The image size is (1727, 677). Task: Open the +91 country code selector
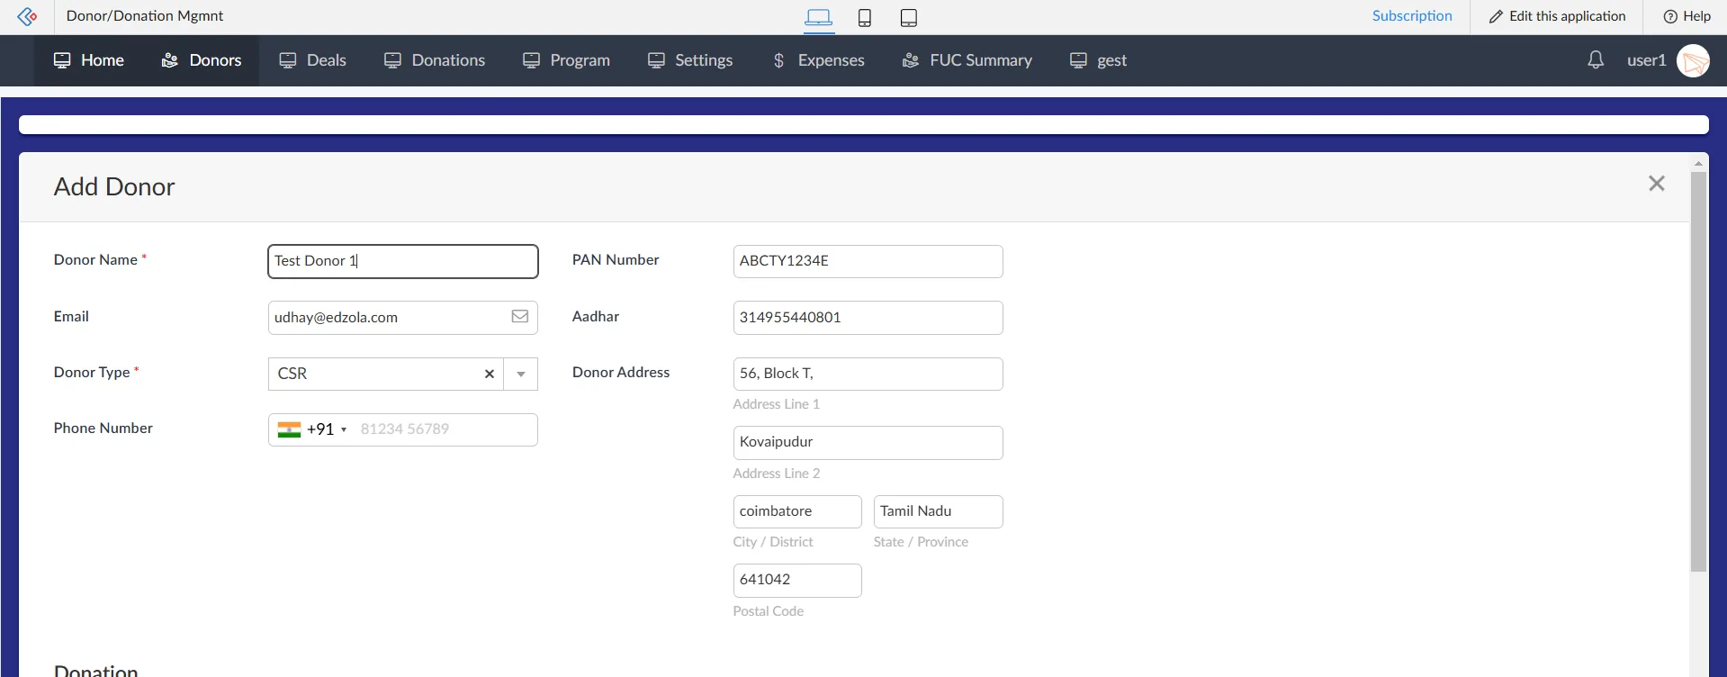click(x=312, y=429)
